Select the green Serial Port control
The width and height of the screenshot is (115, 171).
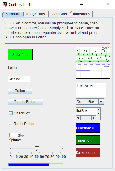(20, 54)
